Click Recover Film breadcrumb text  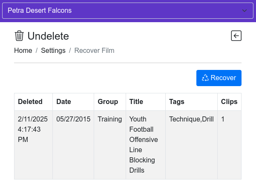point(94,50)
